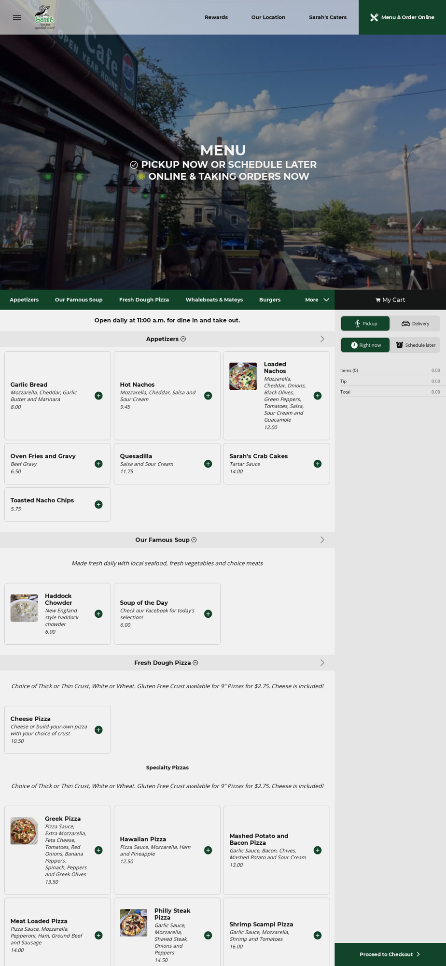Open the hamburger navigation menu
Viewport: 446px width, 966px height.
17,17
